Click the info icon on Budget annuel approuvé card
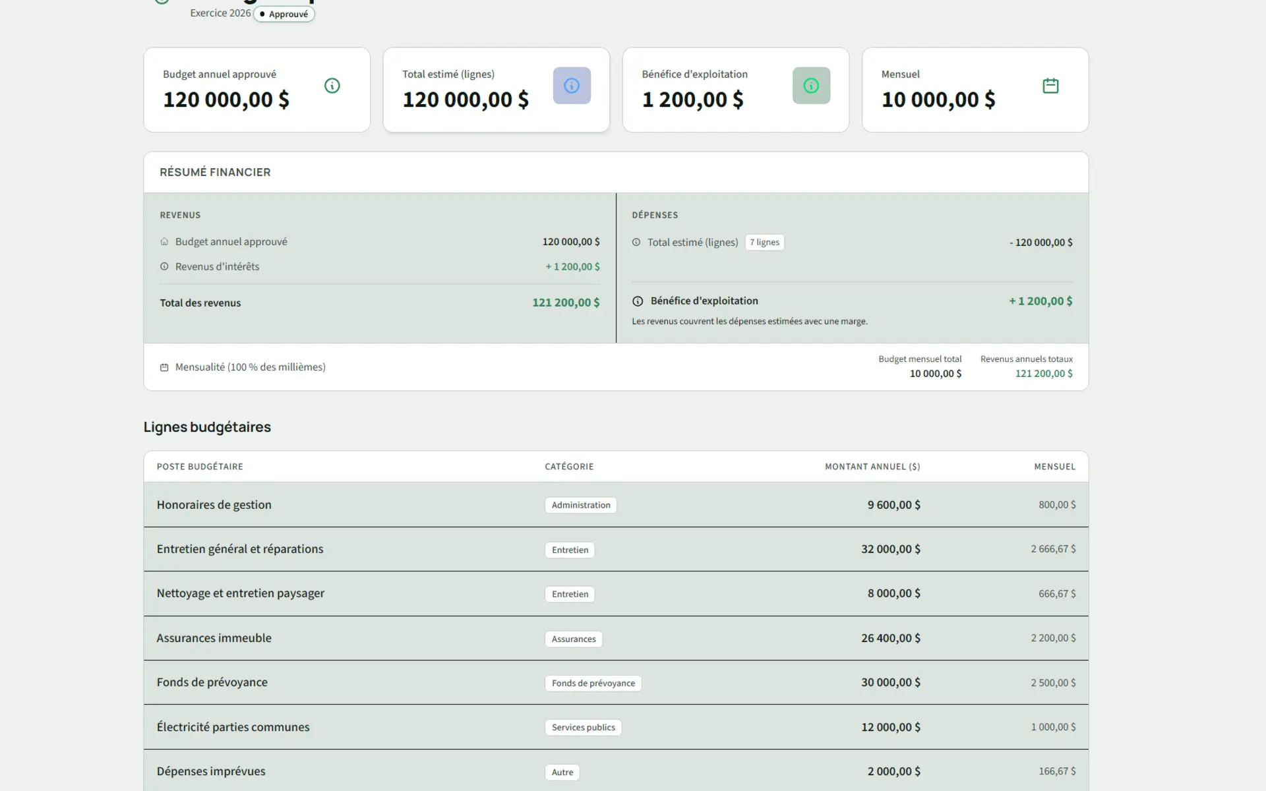The image size is (1266, 791). click(x=332, y=86)
